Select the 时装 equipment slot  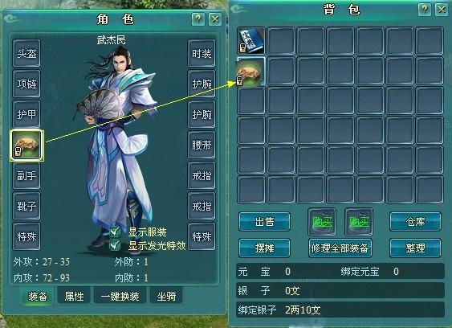coord(202,53)
